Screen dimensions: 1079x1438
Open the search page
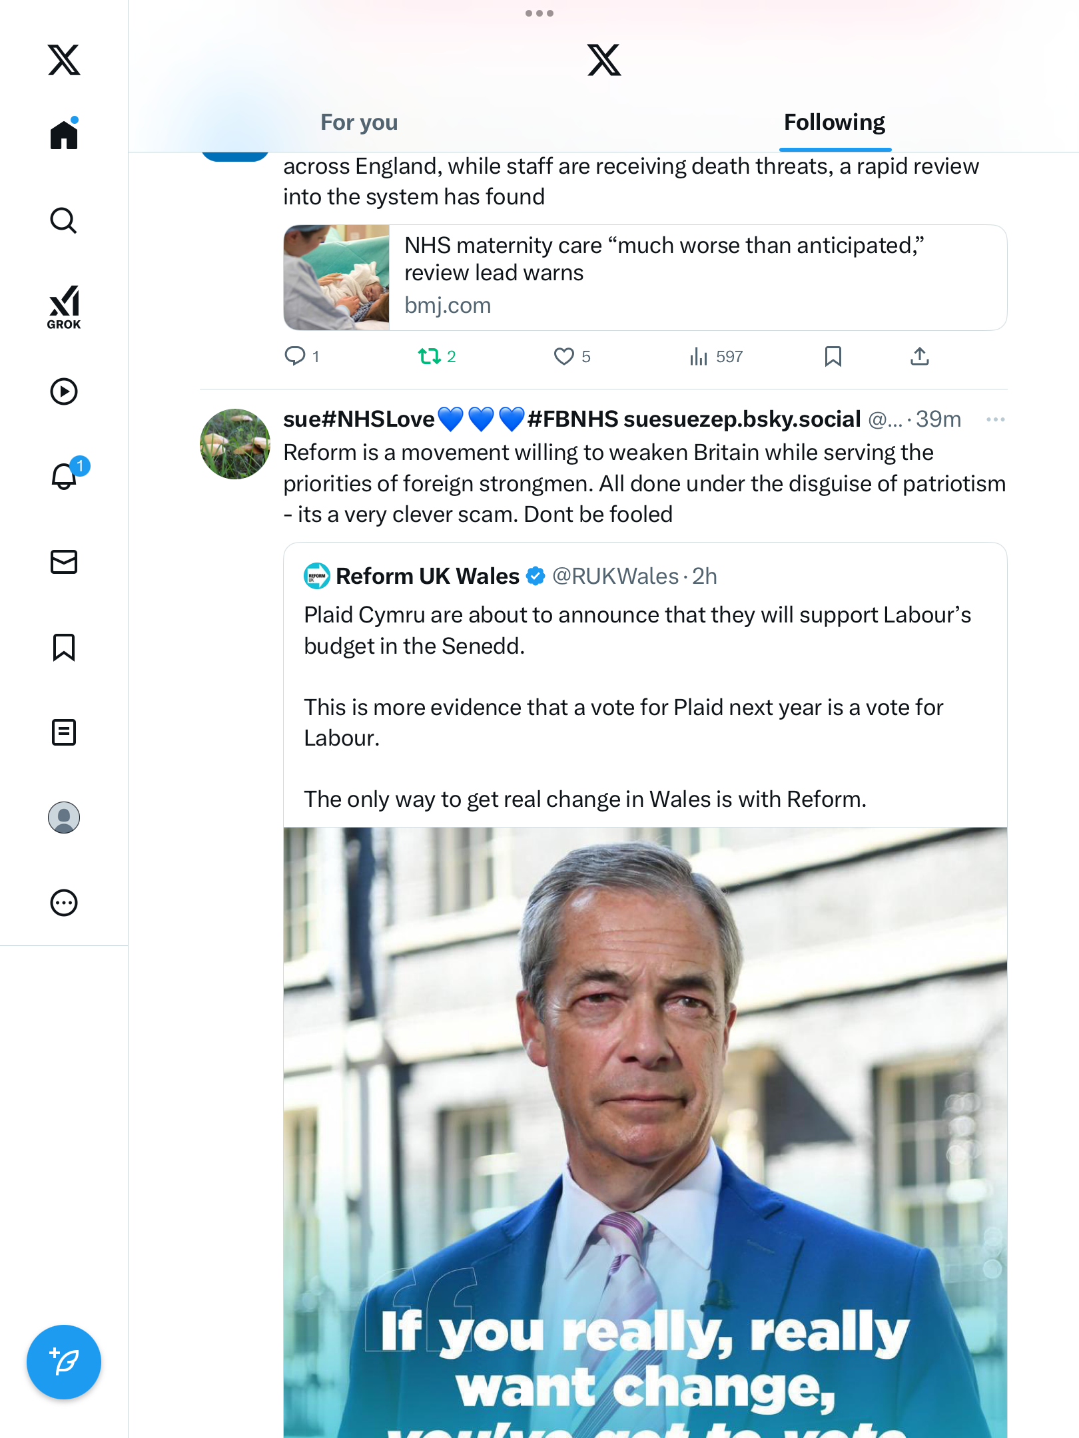click(64, 221)
